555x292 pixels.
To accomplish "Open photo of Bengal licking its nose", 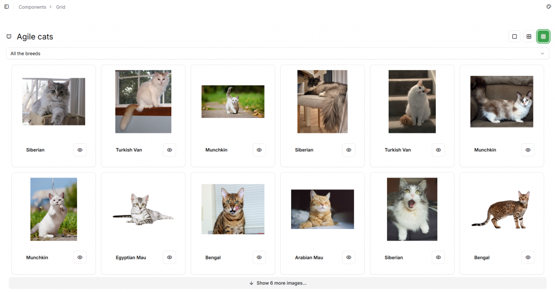I will click(233, 210).
